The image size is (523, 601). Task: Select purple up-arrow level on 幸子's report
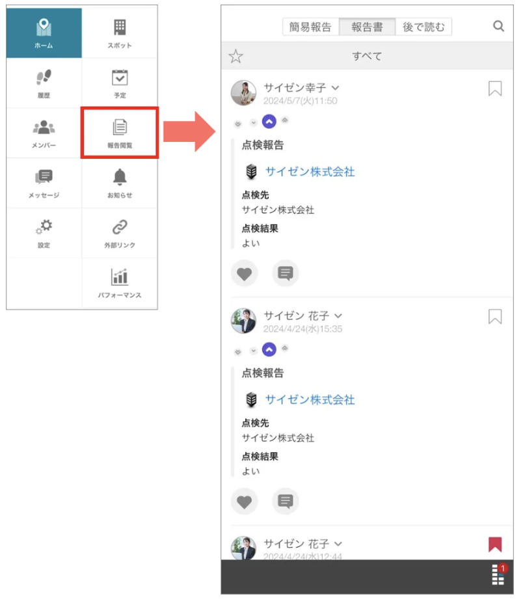pos(269,122)
